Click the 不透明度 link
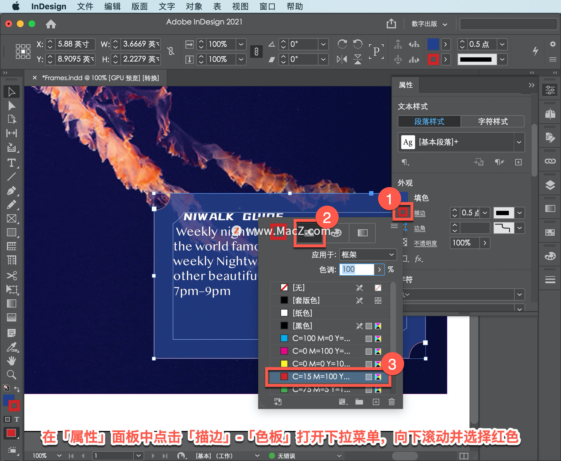 [425, 243]
